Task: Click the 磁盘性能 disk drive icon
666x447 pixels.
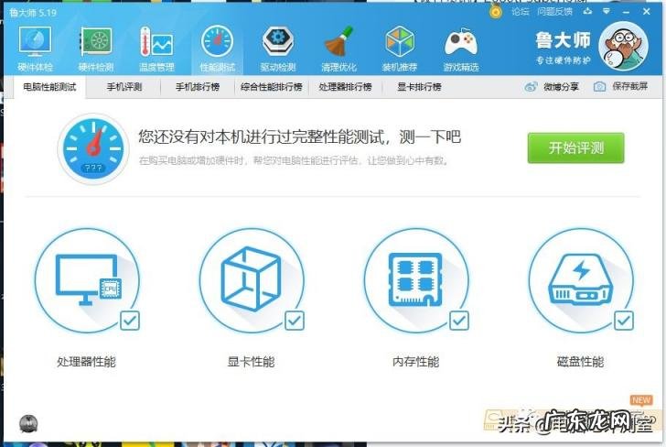Action: (x=581, y=280)
